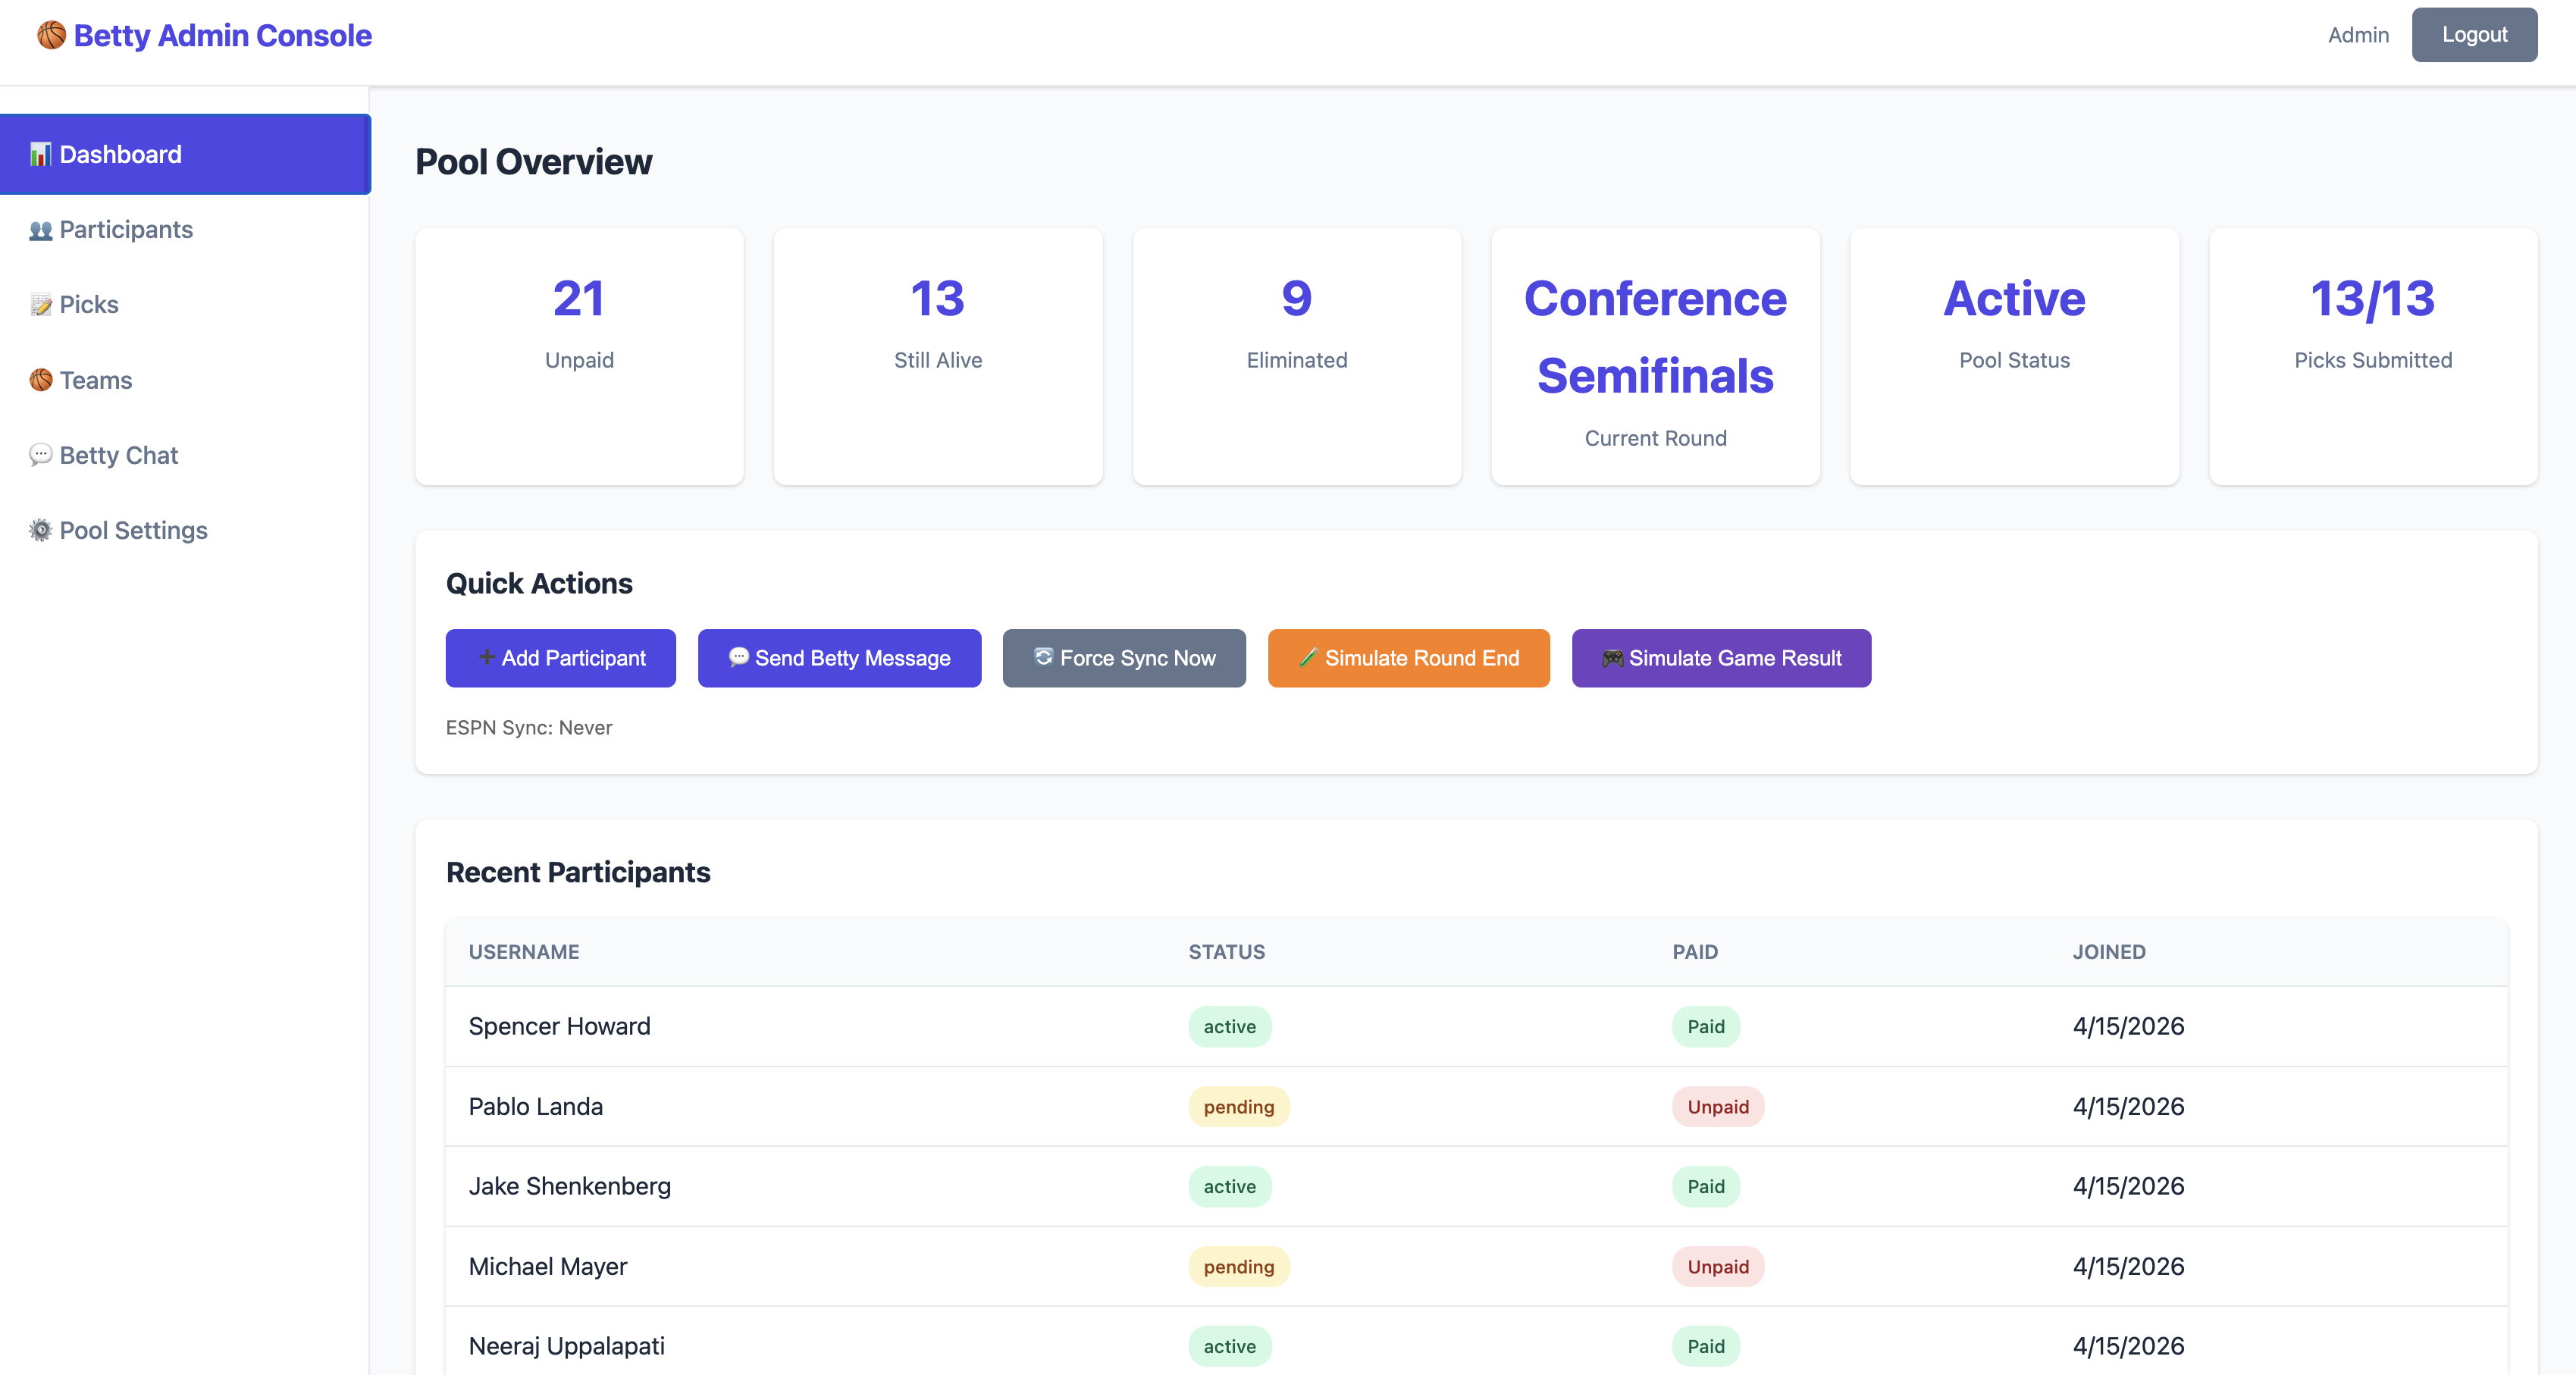Image resolution: width=2576 pixels, height=1375 pixels.
Task: Click Pablo Landa's pending status badge
Action: pos(1239,1106)
